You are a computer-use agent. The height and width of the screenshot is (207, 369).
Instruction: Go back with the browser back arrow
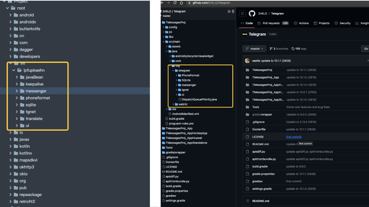tap(162, 3)
